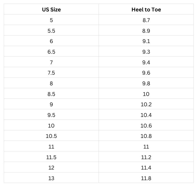The image size is (196, 186).
Task: Select the US Size 5 cell
Action: [51, 20]
